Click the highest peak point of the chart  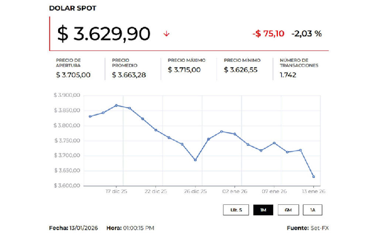(x=116, y=105)
